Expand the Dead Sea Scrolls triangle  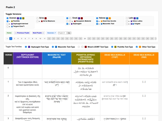(99, 21)
